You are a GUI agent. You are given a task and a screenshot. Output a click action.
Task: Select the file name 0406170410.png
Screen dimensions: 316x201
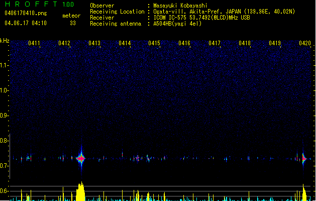[26, 13]
